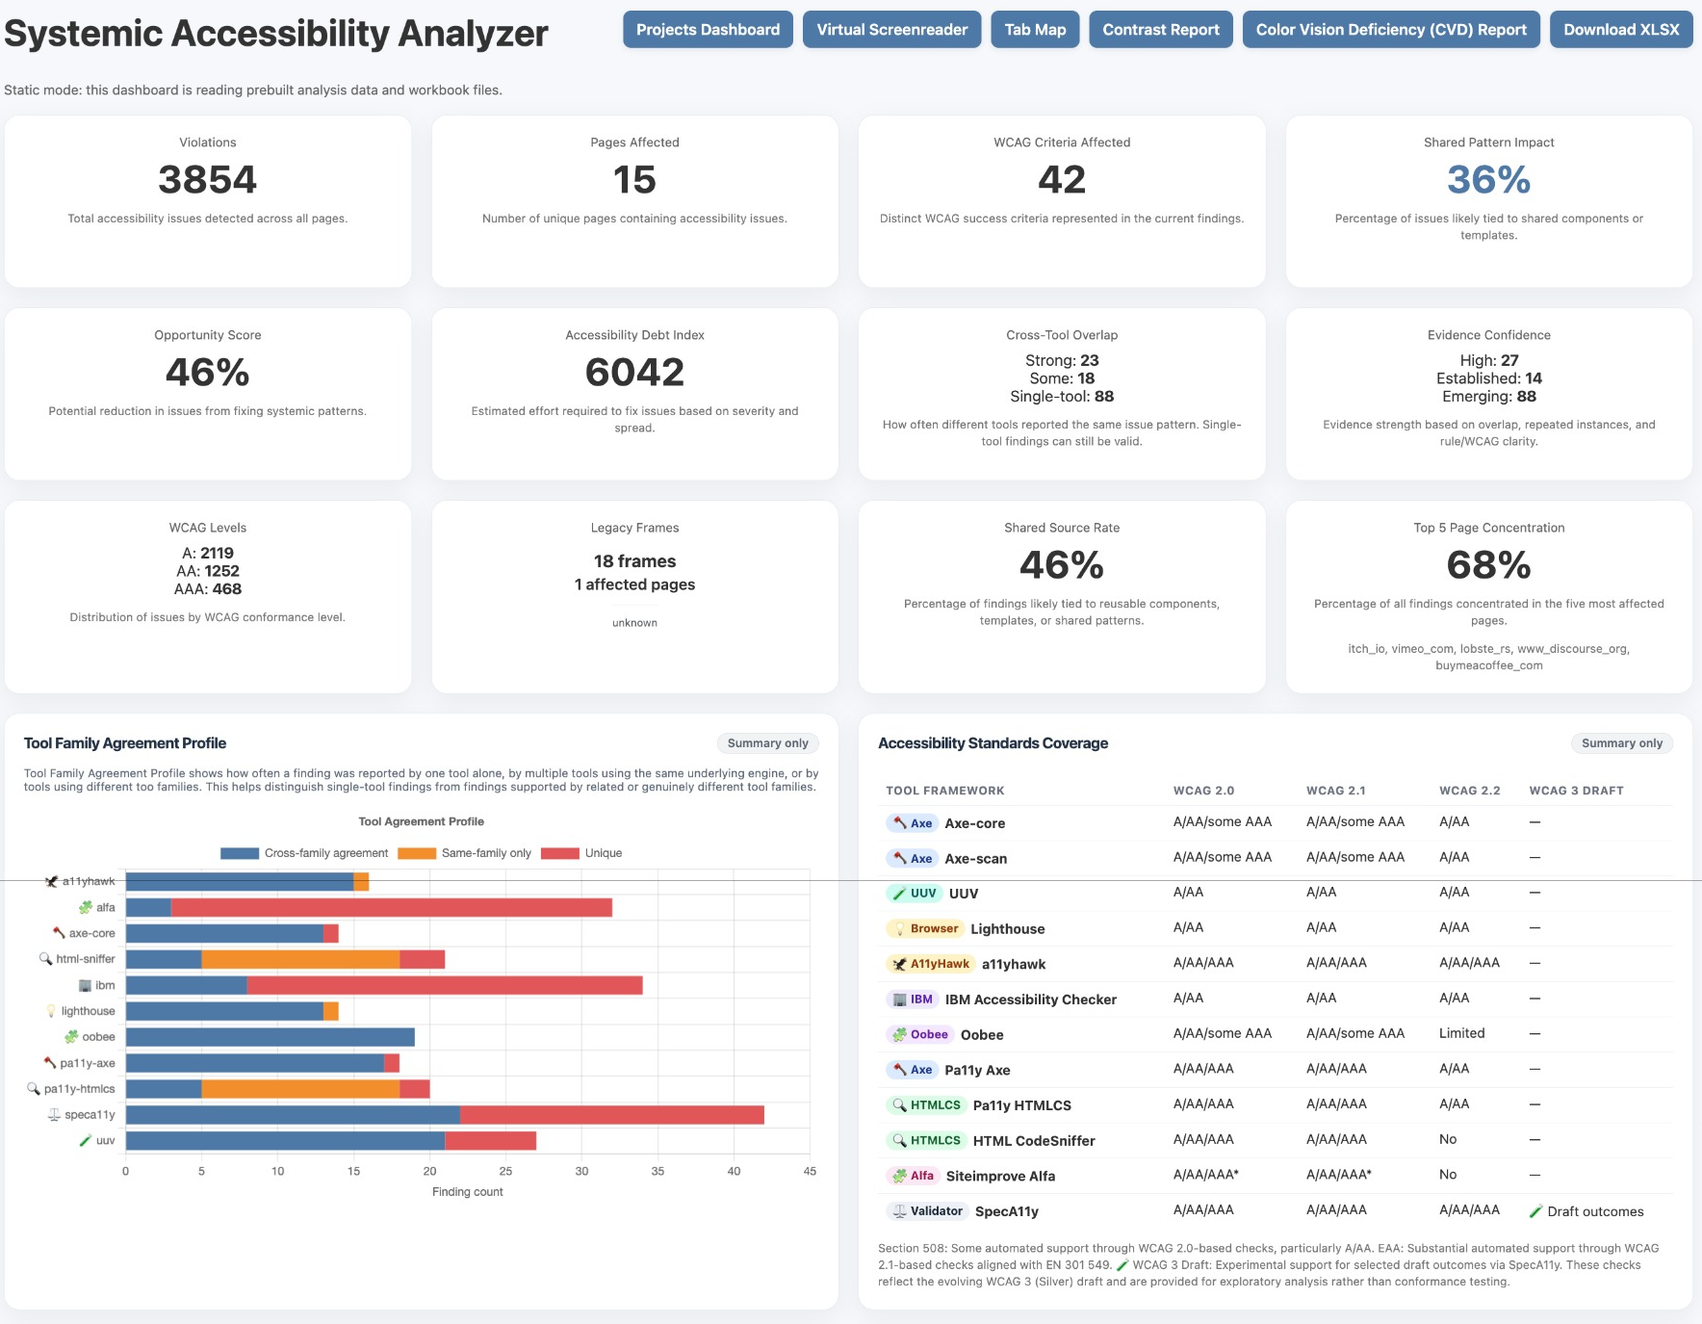
Task: Click the Emerging: 88 line in Evidence Confidence
Action: click(1489, 397)
